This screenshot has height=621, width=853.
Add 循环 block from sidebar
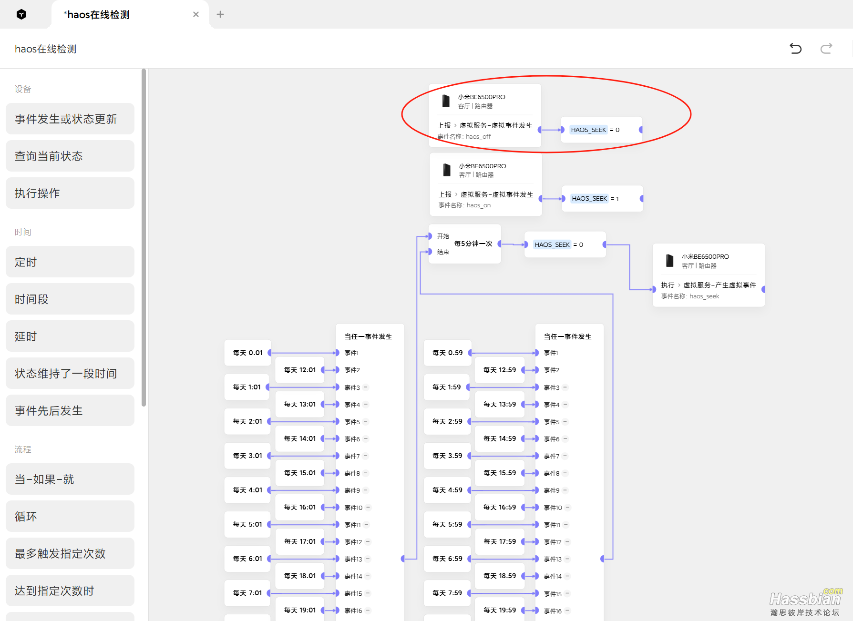point(70,516)
